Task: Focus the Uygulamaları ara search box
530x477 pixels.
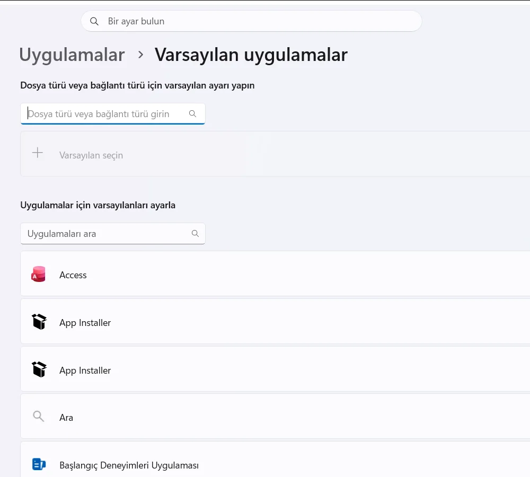Action: (112, 234)
